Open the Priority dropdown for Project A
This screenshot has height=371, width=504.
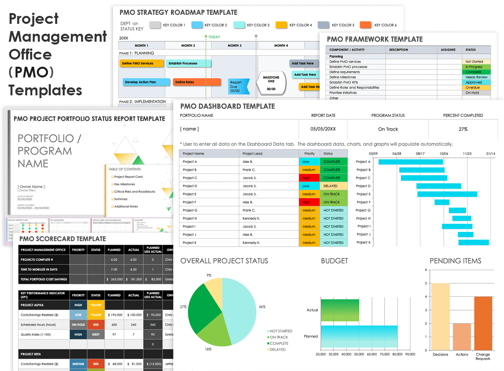[309, 162]
